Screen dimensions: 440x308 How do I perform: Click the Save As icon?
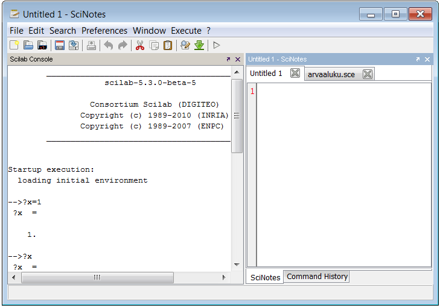74,45
